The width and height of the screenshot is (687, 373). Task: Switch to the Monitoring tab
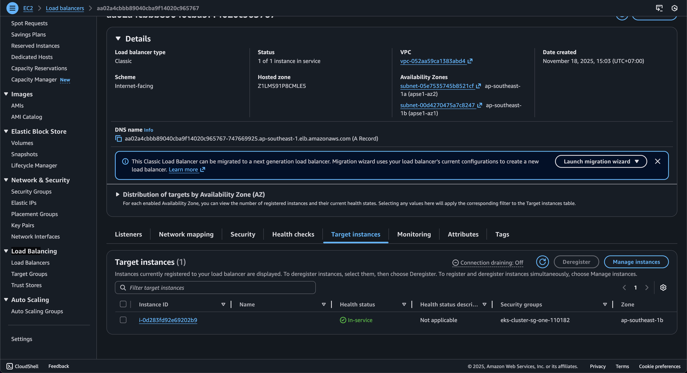[414, 234]
